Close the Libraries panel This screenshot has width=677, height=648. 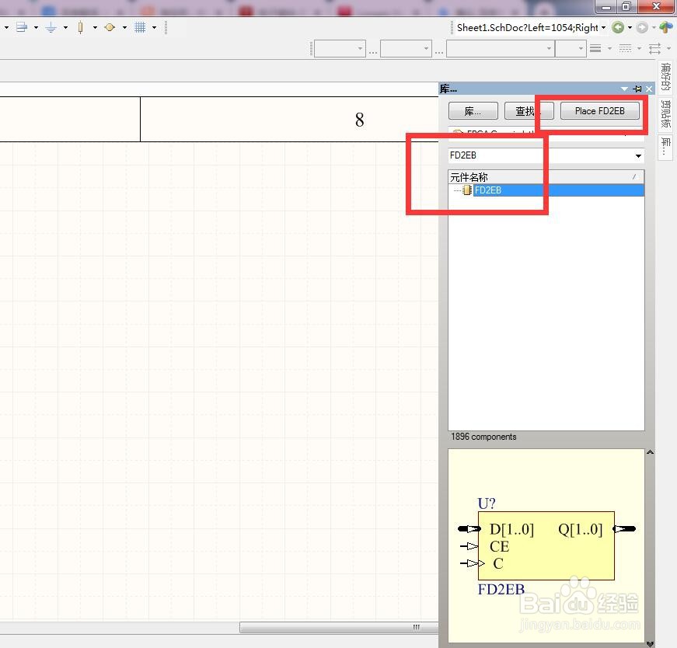649,89
